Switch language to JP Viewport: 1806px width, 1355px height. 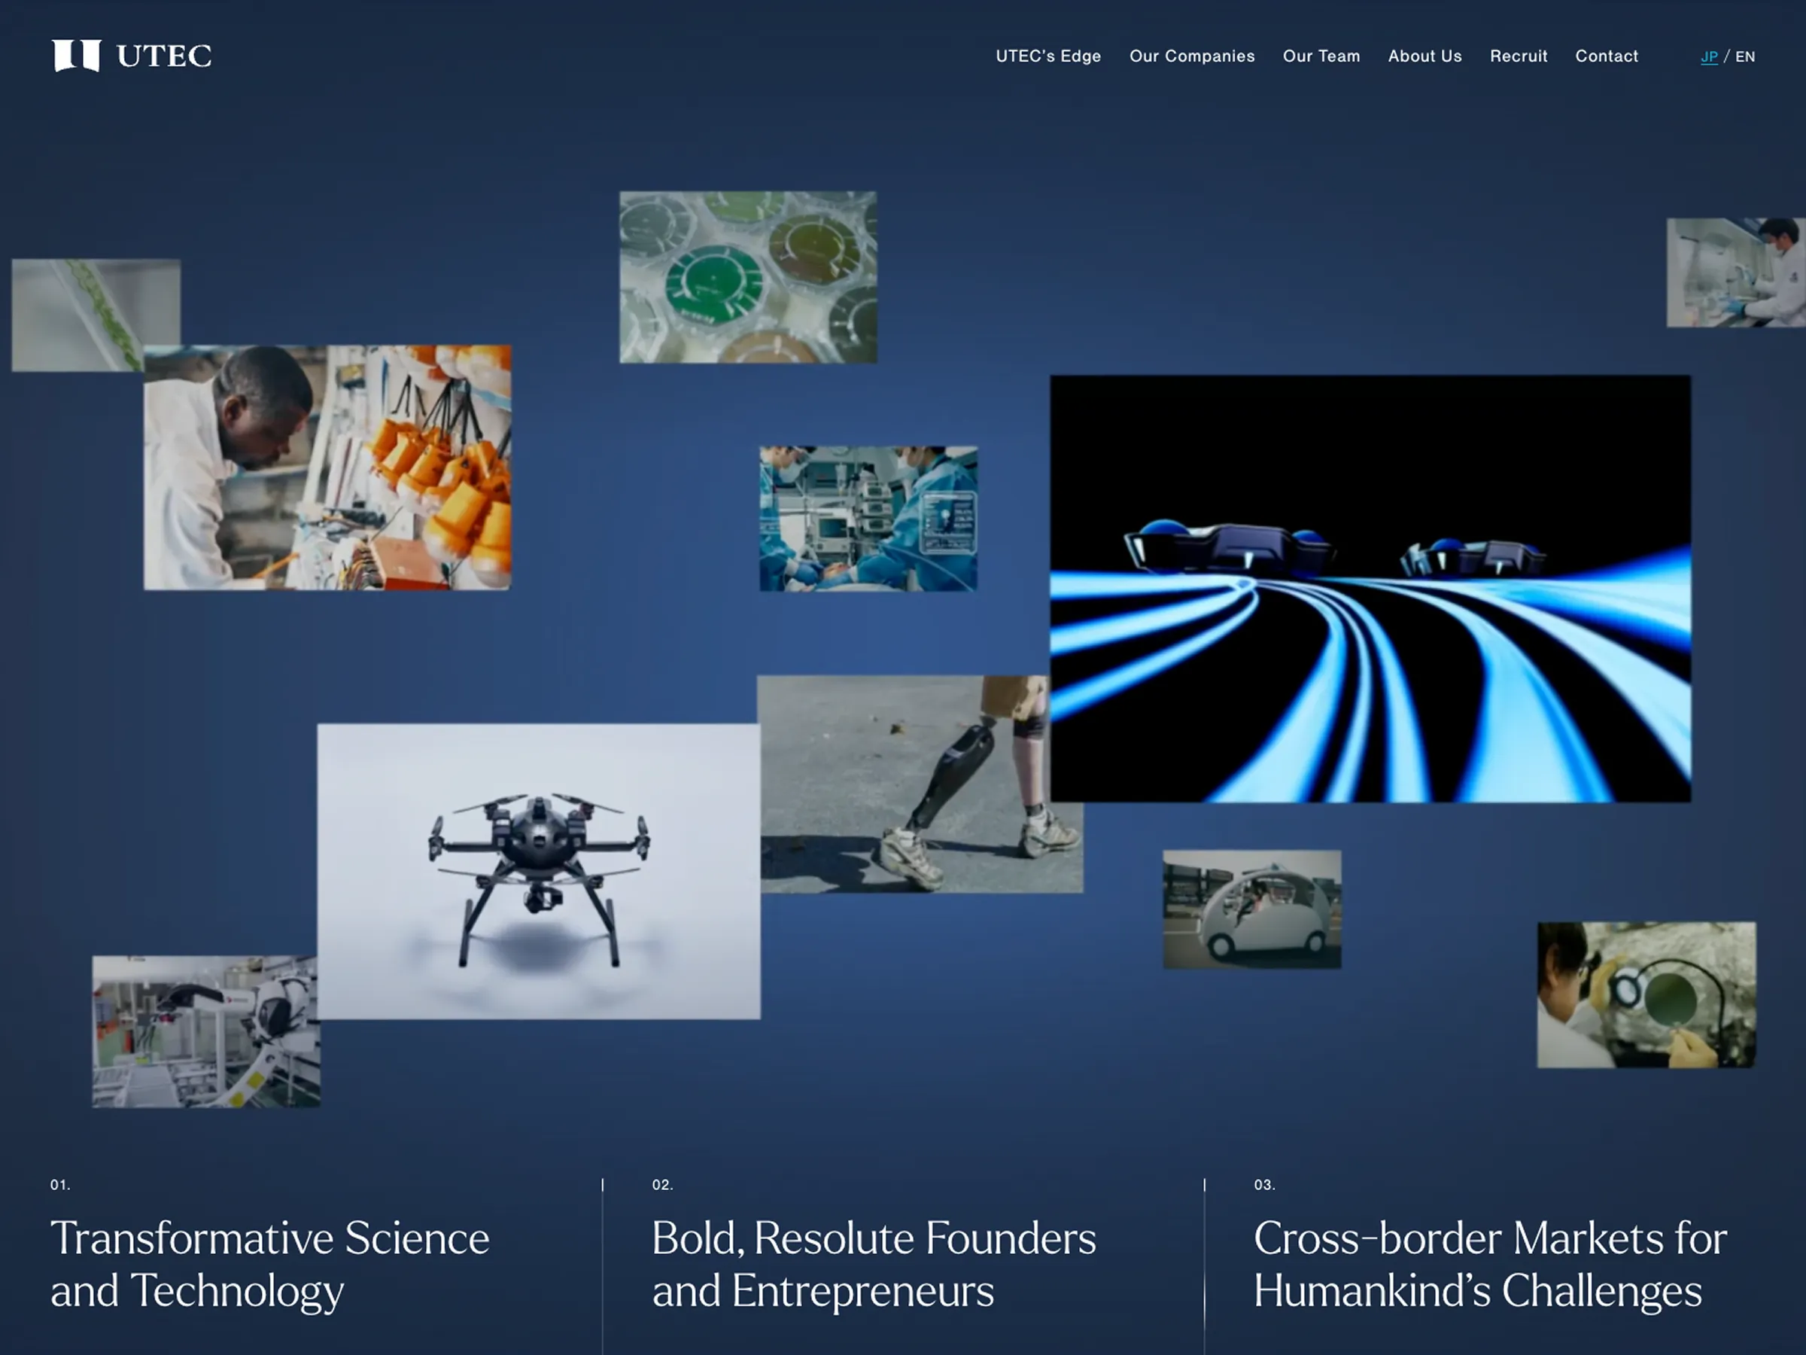[1708, 57]
